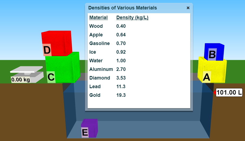Click the 3.53 density value
The width and height of the screenshot is (245, 141).
(x=121, y=78)
